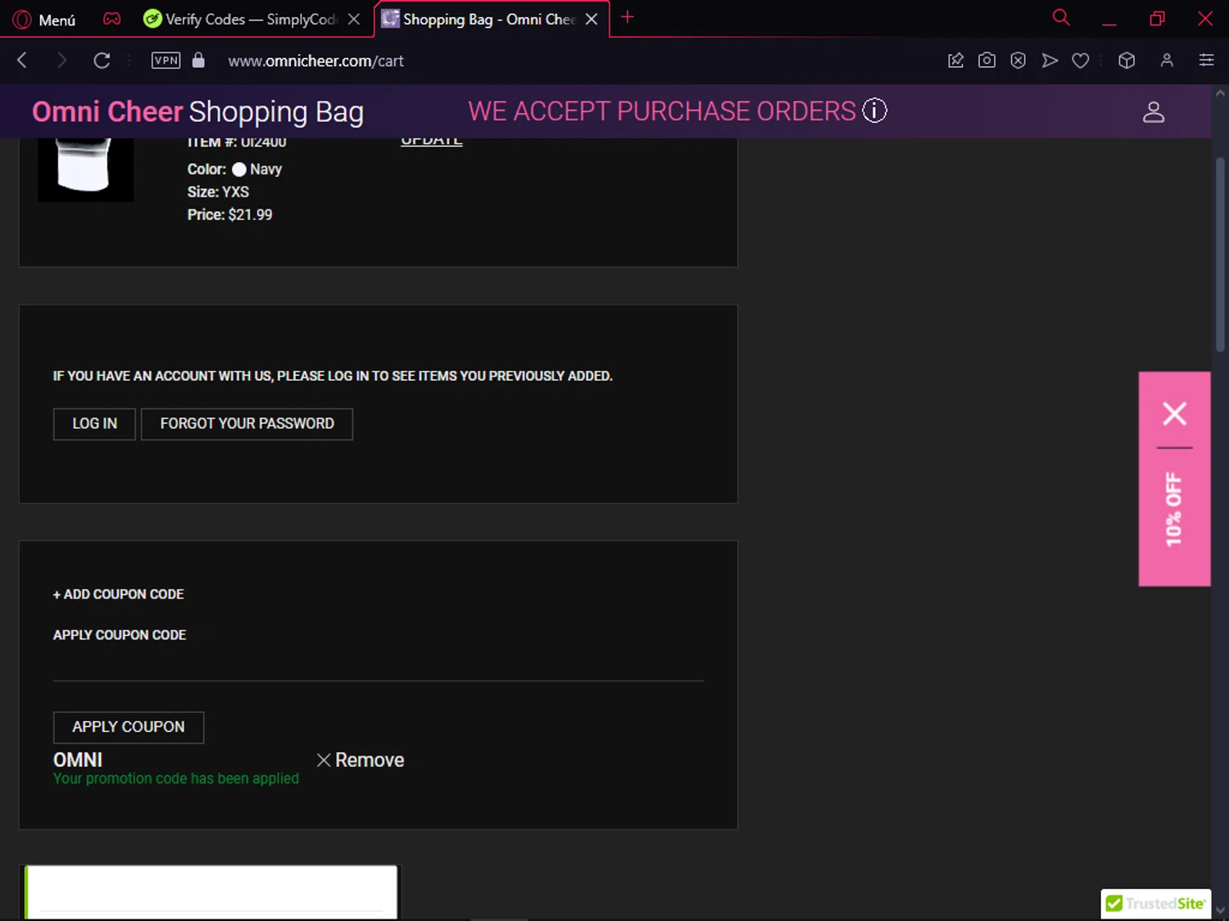Open the Opera Menú button
Viewport: 1229px width, 921px height.
pyautogui.click(x=45, y=19)
